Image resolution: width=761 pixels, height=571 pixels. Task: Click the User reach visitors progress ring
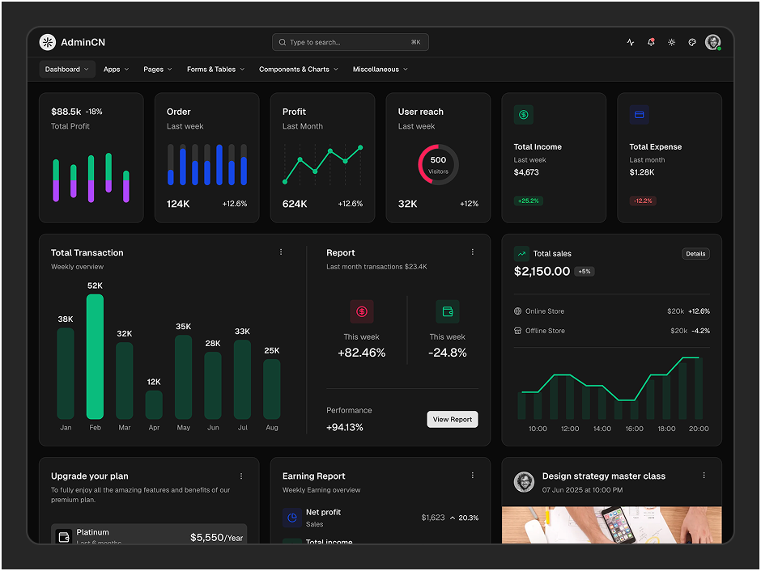point(438,164)
